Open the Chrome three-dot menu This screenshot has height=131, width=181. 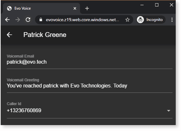coord(172,20)
